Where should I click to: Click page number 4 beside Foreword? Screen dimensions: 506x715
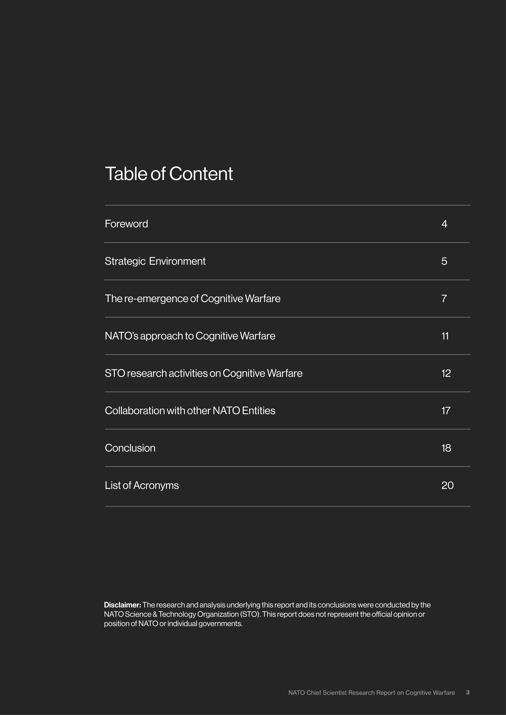click(x=444, y=224)
